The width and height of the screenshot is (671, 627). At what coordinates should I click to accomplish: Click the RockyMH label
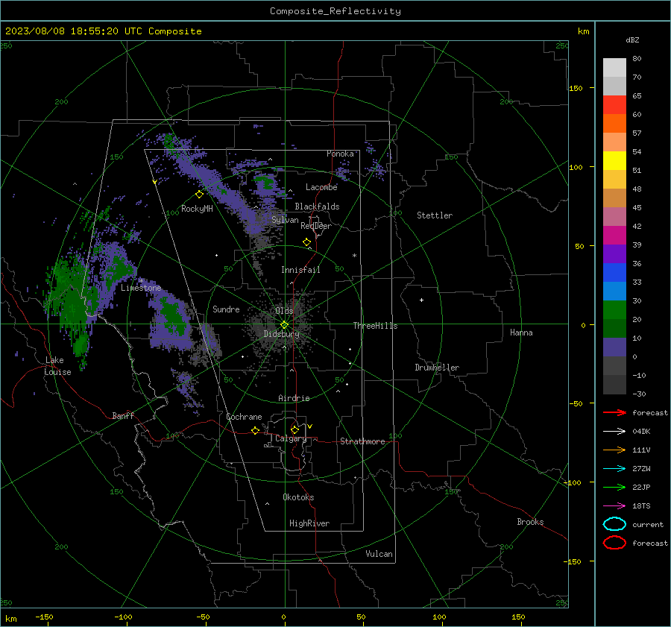click(197, 209)
